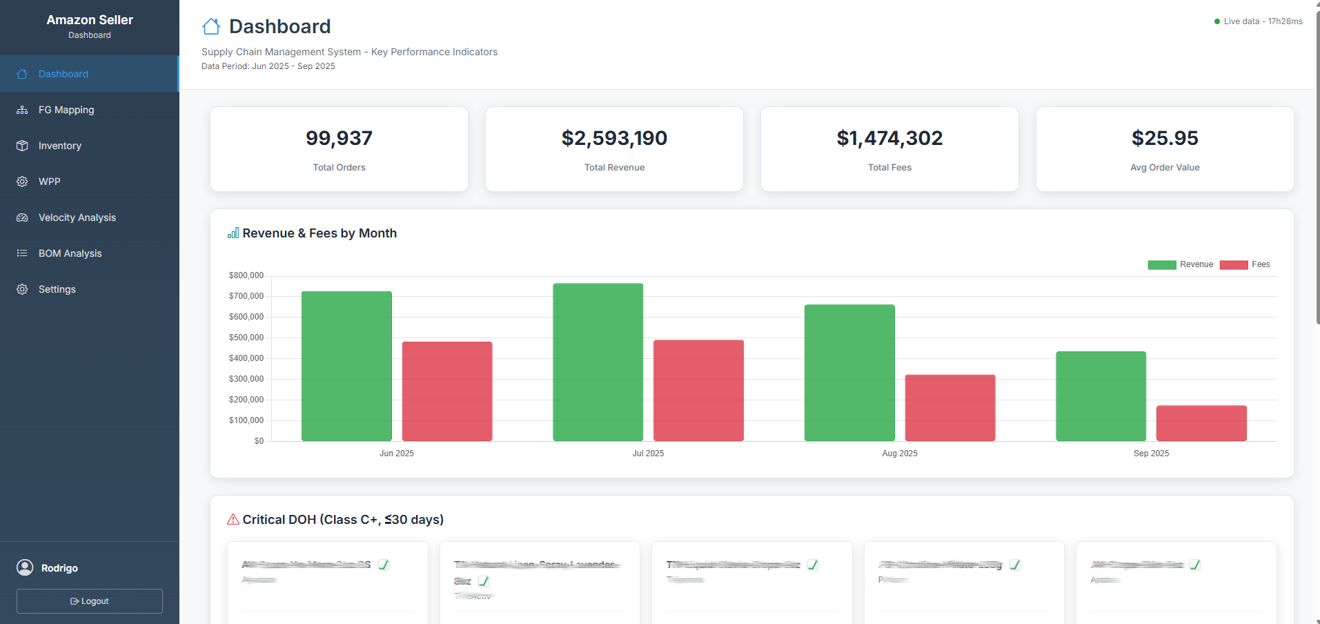Screen dimensions: 1320x624
Task: Toggle the checkmark on the Linen Spray Lavender card
Action: [484, 582]
